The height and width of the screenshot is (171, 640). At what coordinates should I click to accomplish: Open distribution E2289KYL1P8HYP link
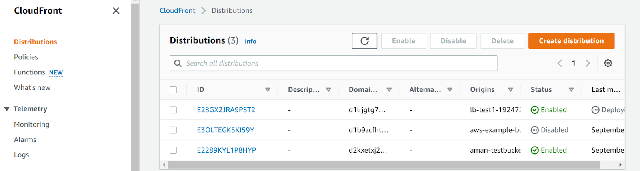tap(226, 150)
